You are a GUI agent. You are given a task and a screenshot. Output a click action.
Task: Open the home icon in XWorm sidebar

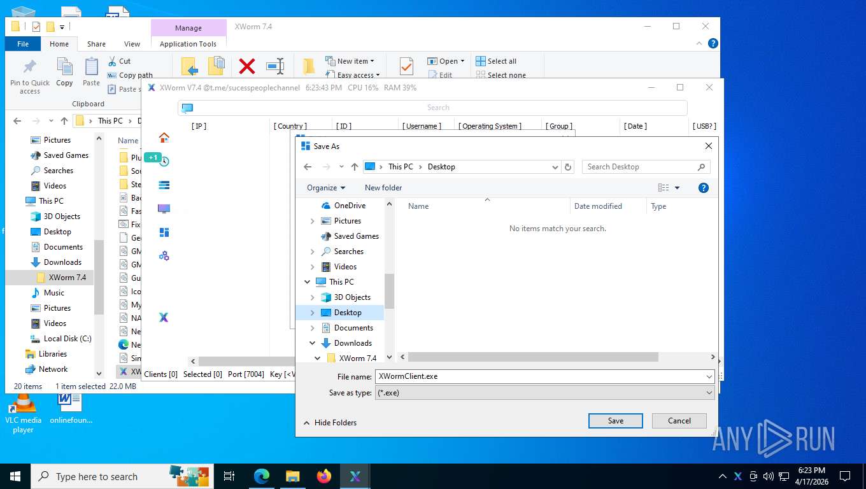[x=164, y=138]
